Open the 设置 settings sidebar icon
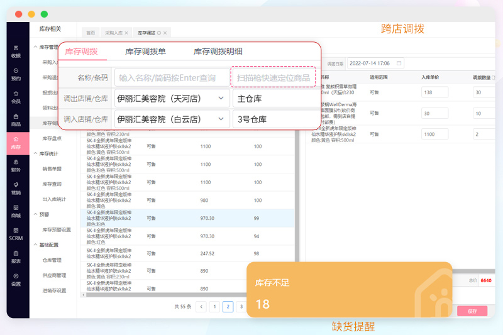 [x=16, y=279]
